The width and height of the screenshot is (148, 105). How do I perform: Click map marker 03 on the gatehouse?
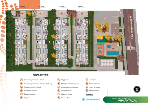115,29
